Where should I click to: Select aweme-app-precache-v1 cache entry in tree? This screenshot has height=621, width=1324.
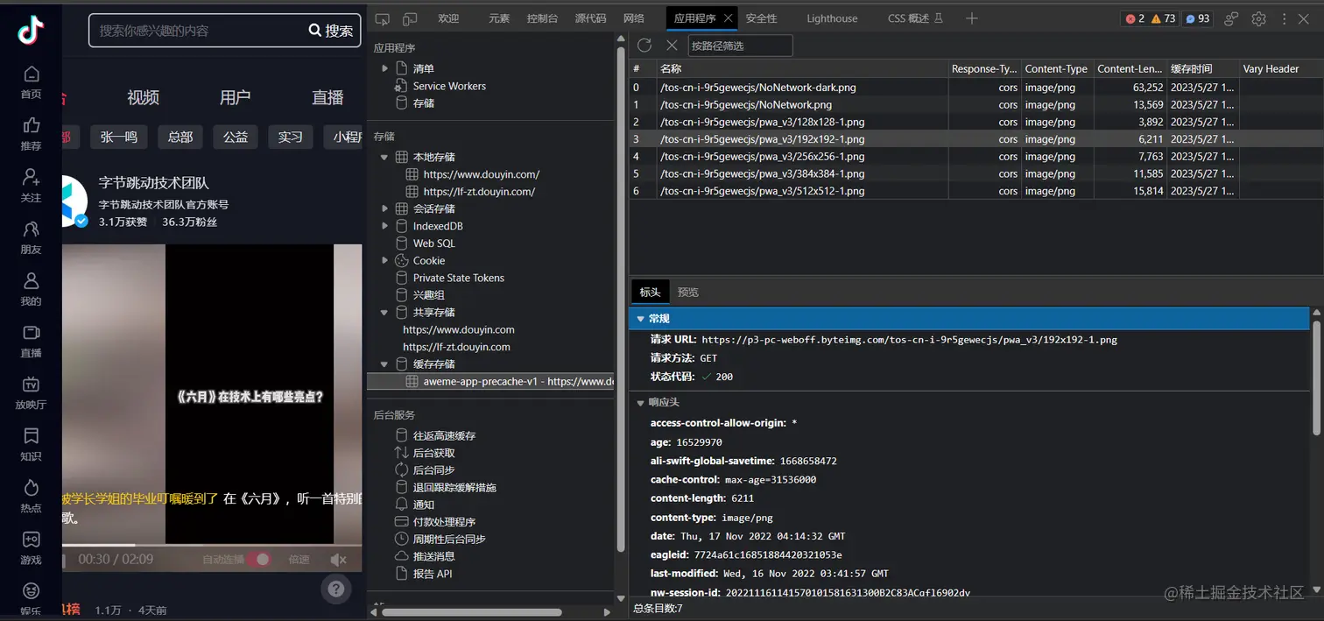pos(491,382)
